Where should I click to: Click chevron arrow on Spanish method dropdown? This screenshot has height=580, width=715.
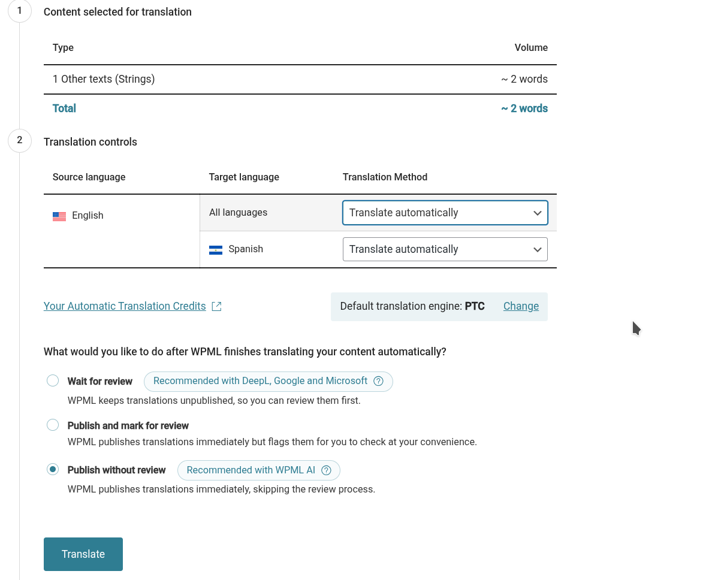point(538,250)
